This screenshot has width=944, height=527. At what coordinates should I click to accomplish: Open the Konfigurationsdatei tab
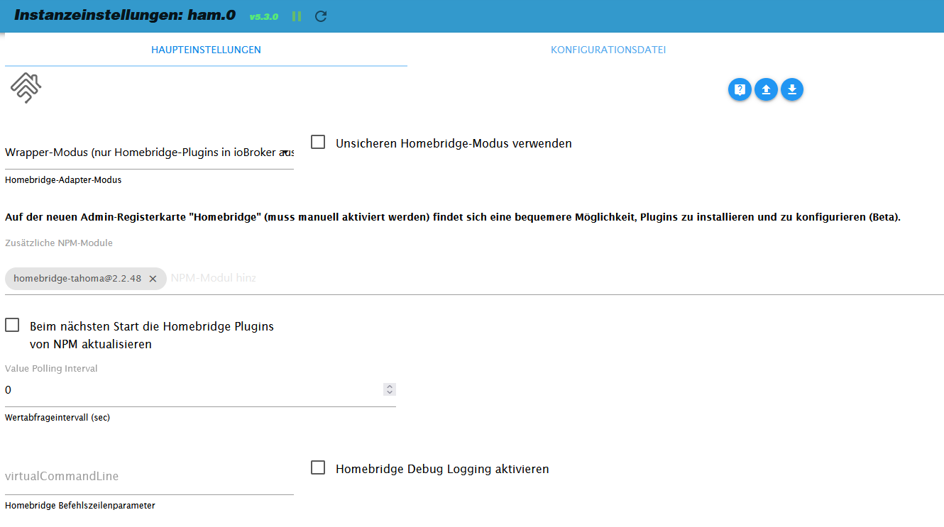(608, 50)
